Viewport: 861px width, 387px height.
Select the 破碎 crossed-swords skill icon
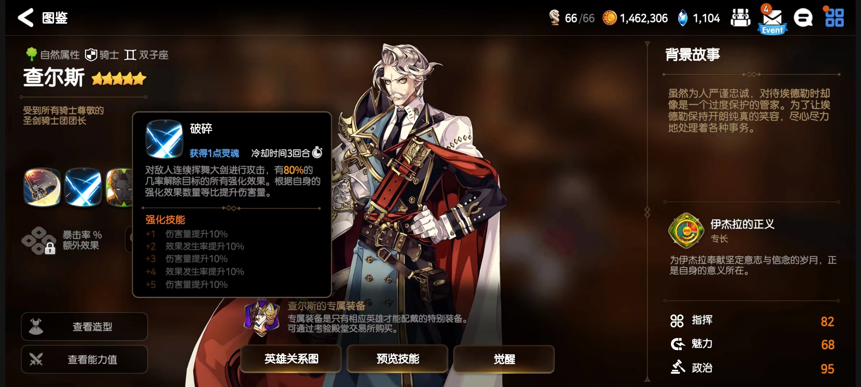point(83,187)
